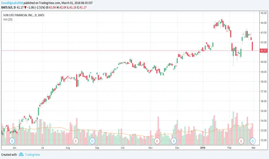Viewport: 269px width, 159px height.
Task: Click the 43.00 price axis label
Action: [x=264, y=32]
